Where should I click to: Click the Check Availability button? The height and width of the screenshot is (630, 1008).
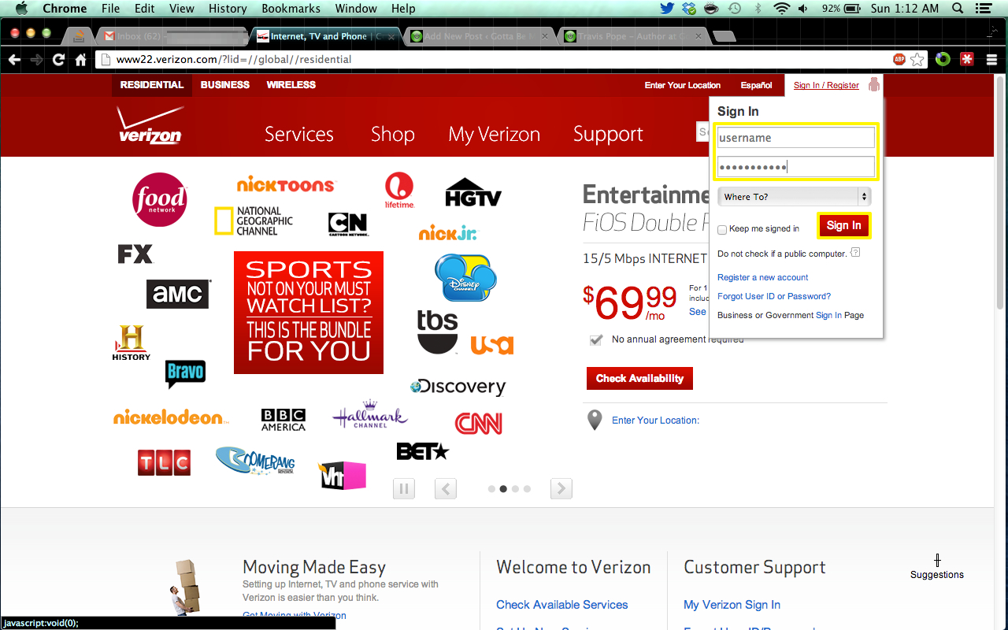(639, 378)
